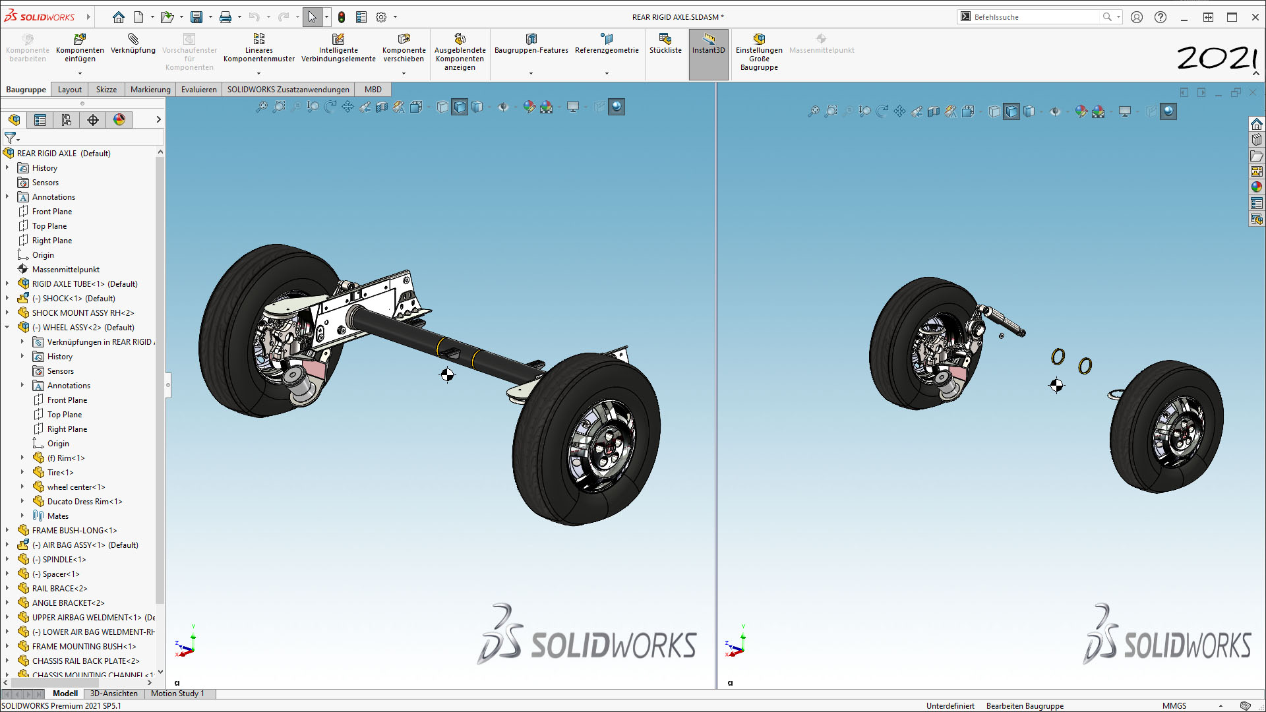The height and width of the screenshot is (712, 1266).
Task: Open the Komponenten einfügen dropdown arrow
Action: 80,73
